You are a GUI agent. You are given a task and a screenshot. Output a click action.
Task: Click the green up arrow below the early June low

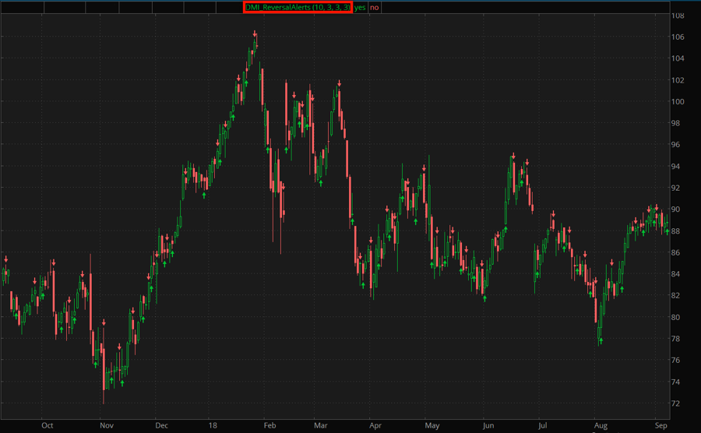click(x=484, y=298)
